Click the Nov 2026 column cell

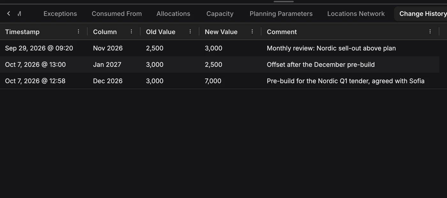[x=108, y=48]
